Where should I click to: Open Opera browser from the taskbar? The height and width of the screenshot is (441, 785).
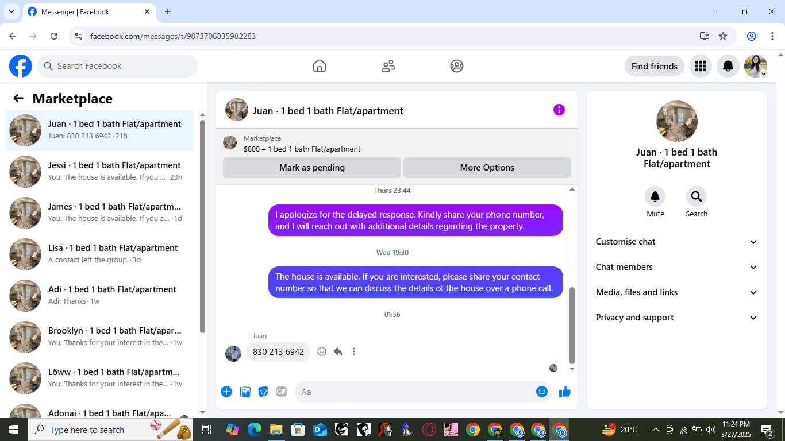click(x=429, y=430)
